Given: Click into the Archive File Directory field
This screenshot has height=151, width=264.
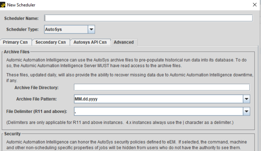Looking at the screenshot, I should coord(162,87).
